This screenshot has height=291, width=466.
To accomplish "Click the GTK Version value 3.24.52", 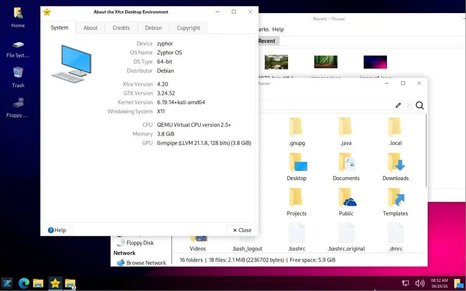I will pyautogui.click(x=166, y=93).
